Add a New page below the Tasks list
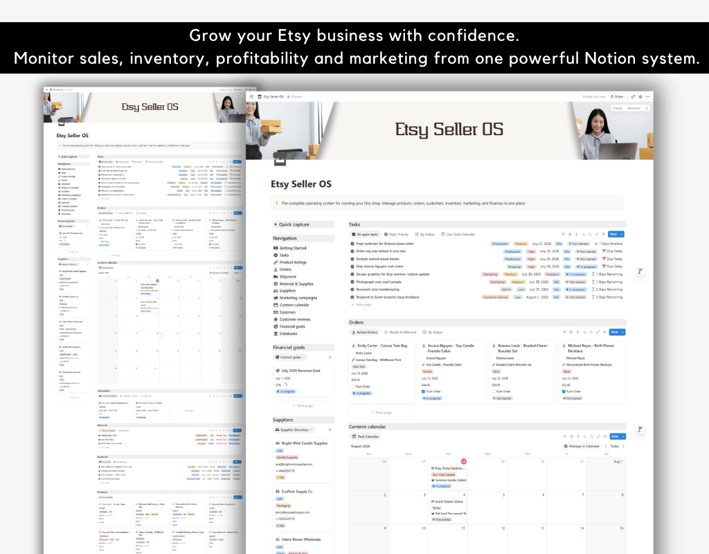 click(361, 305)
